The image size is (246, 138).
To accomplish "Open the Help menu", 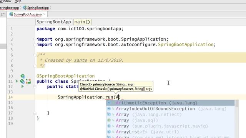I will (x=18, y=1).
